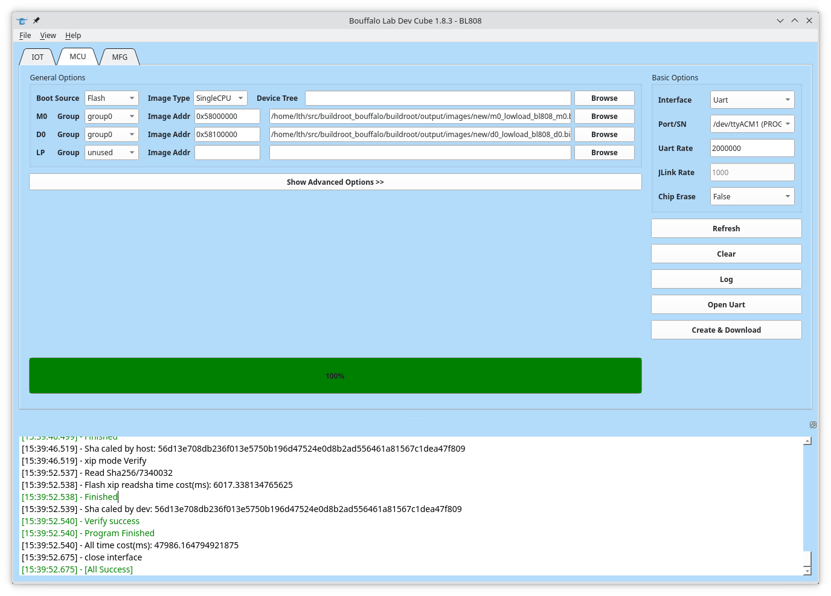Viewport: 831px width, 596px height.
Task: Click the Clear button
Action: 727,254
